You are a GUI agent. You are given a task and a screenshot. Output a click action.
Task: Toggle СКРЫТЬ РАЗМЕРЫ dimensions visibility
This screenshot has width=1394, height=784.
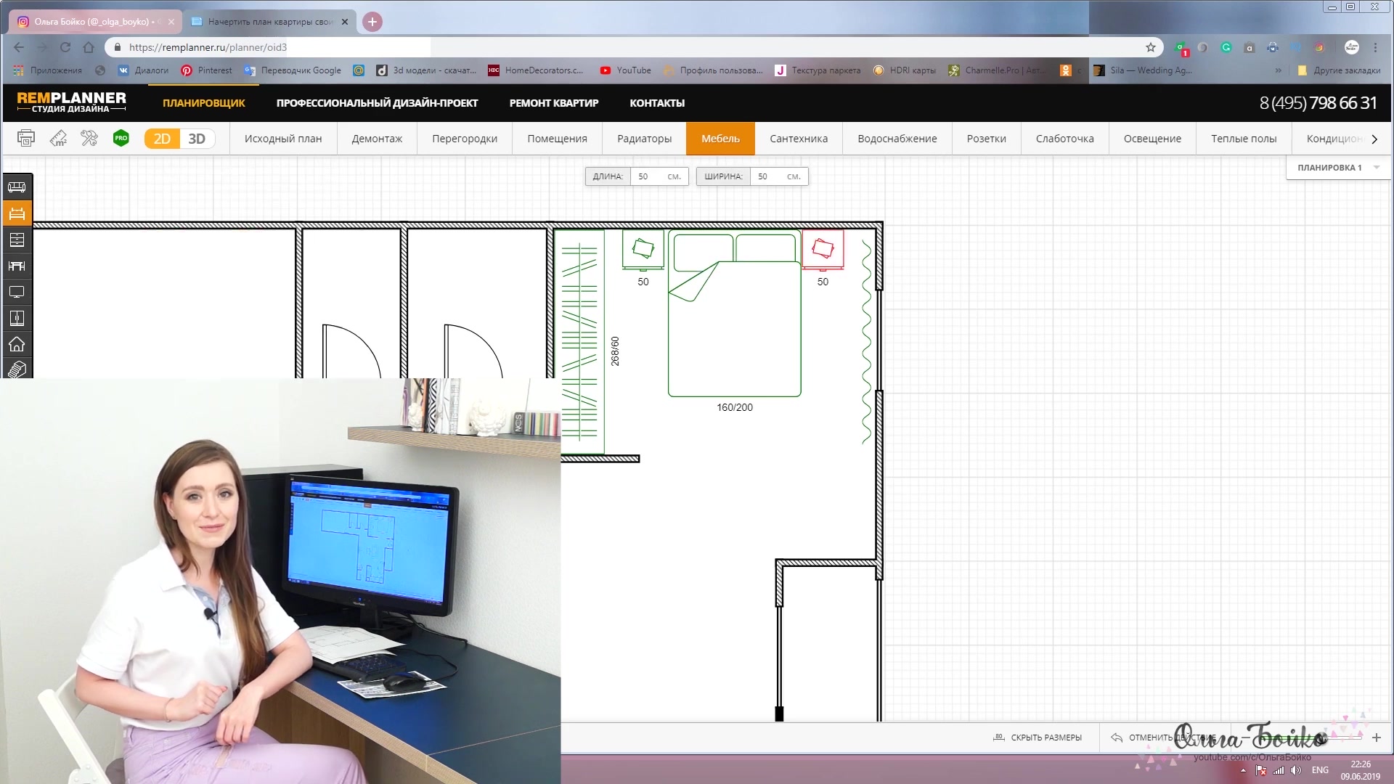click(x=1038, y=738)
